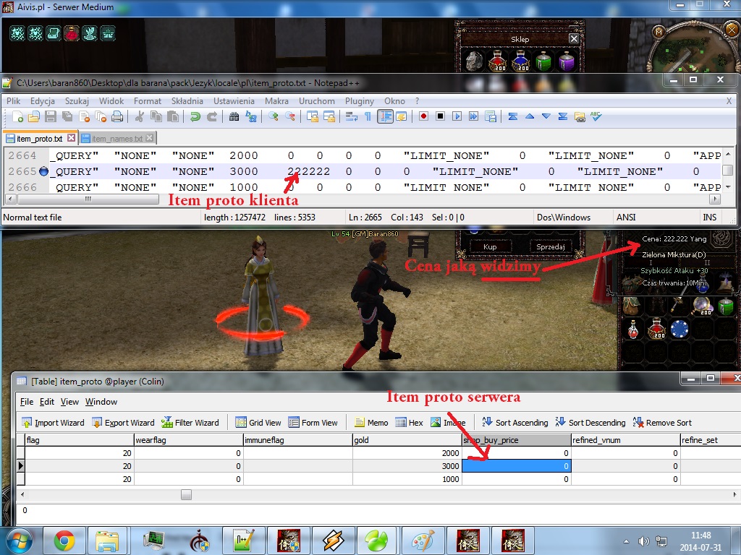Switch to Grid View
Screen dimensions: 741x555
(258, 422)
